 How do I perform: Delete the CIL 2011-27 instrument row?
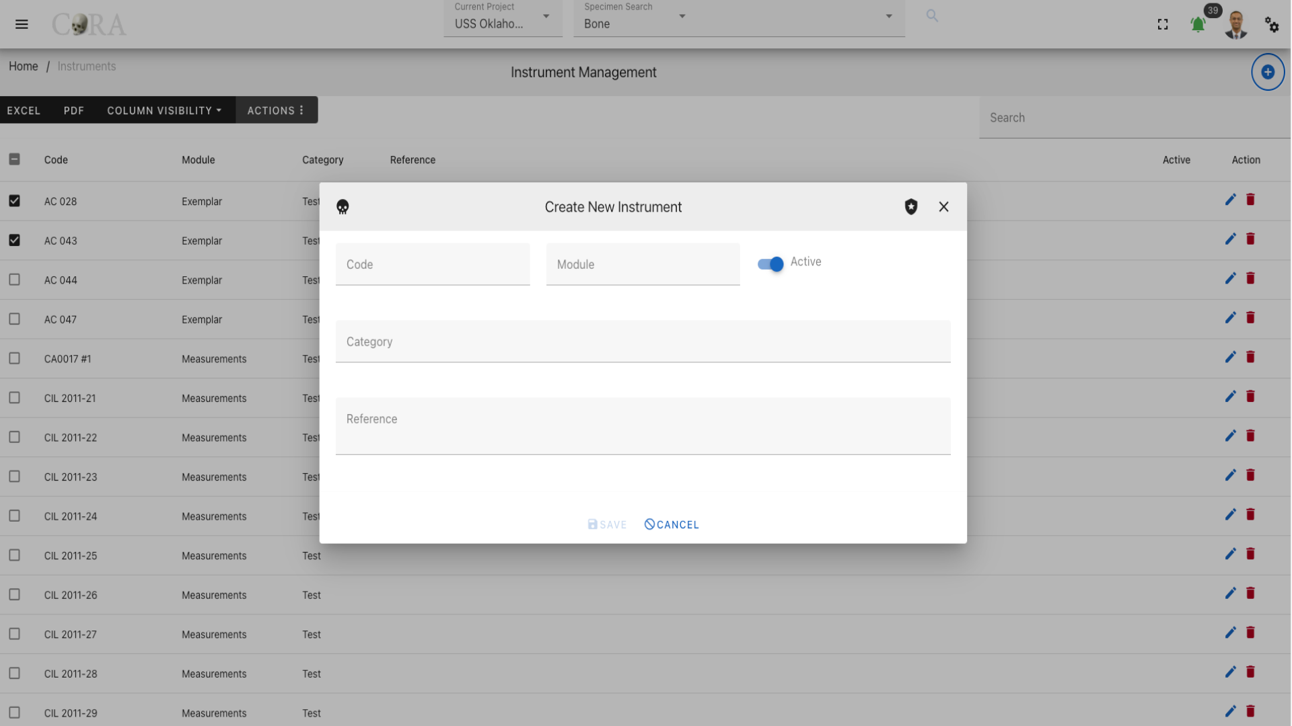(x=1250, y=633)
